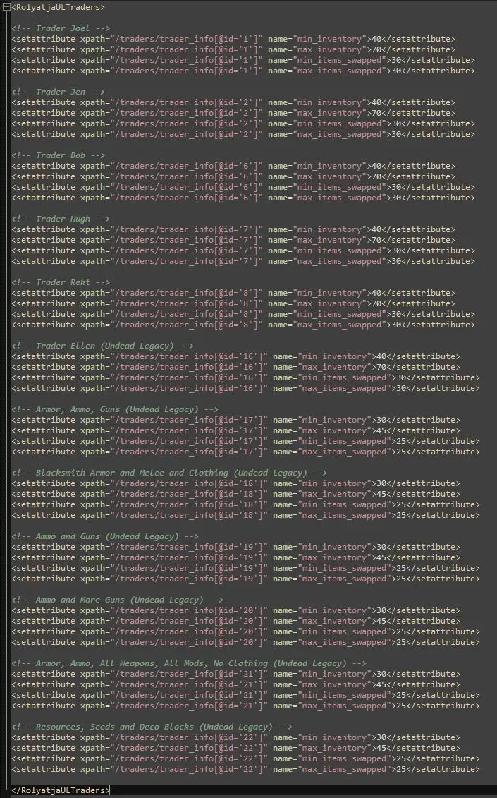Click min_items_swapped attribute for trader id='6'
Viewport: 497px width, 798px height.
(327, 187)
